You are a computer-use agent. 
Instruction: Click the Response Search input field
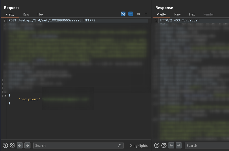[x=206, y=145]
